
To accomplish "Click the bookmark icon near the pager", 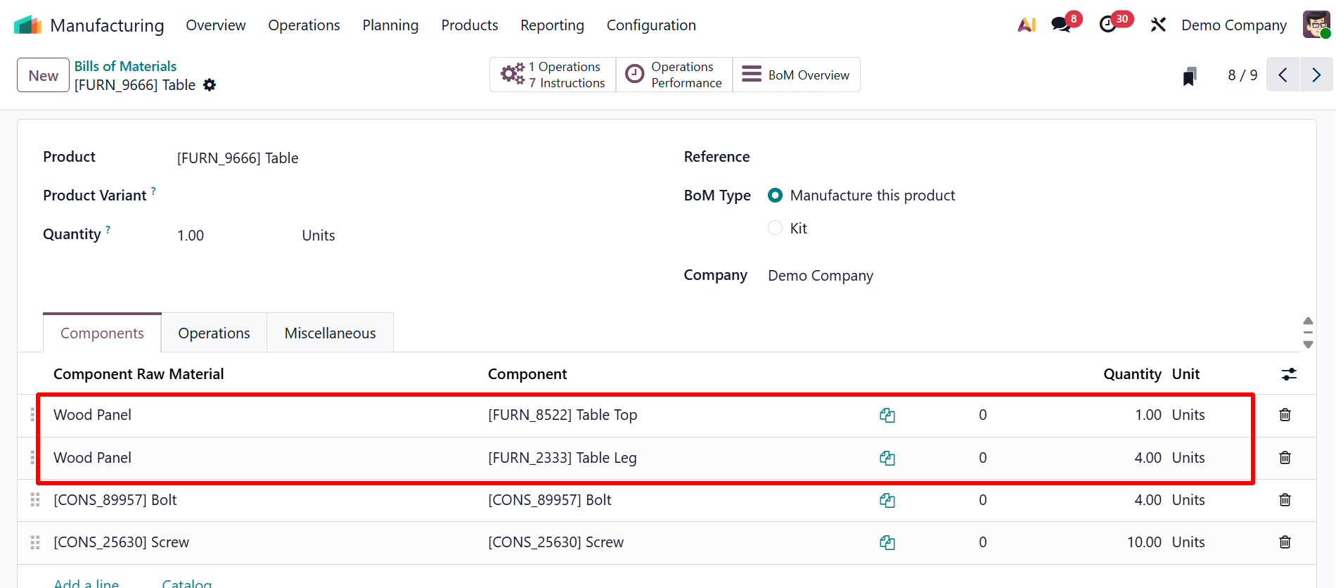I will tap(1189, 76).
